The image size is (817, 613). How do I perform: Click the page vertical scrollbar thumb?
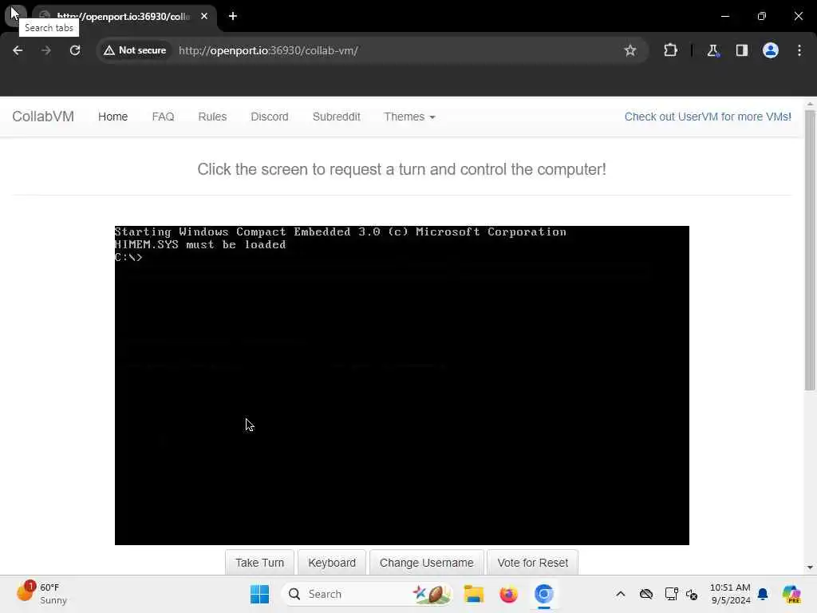810,250
